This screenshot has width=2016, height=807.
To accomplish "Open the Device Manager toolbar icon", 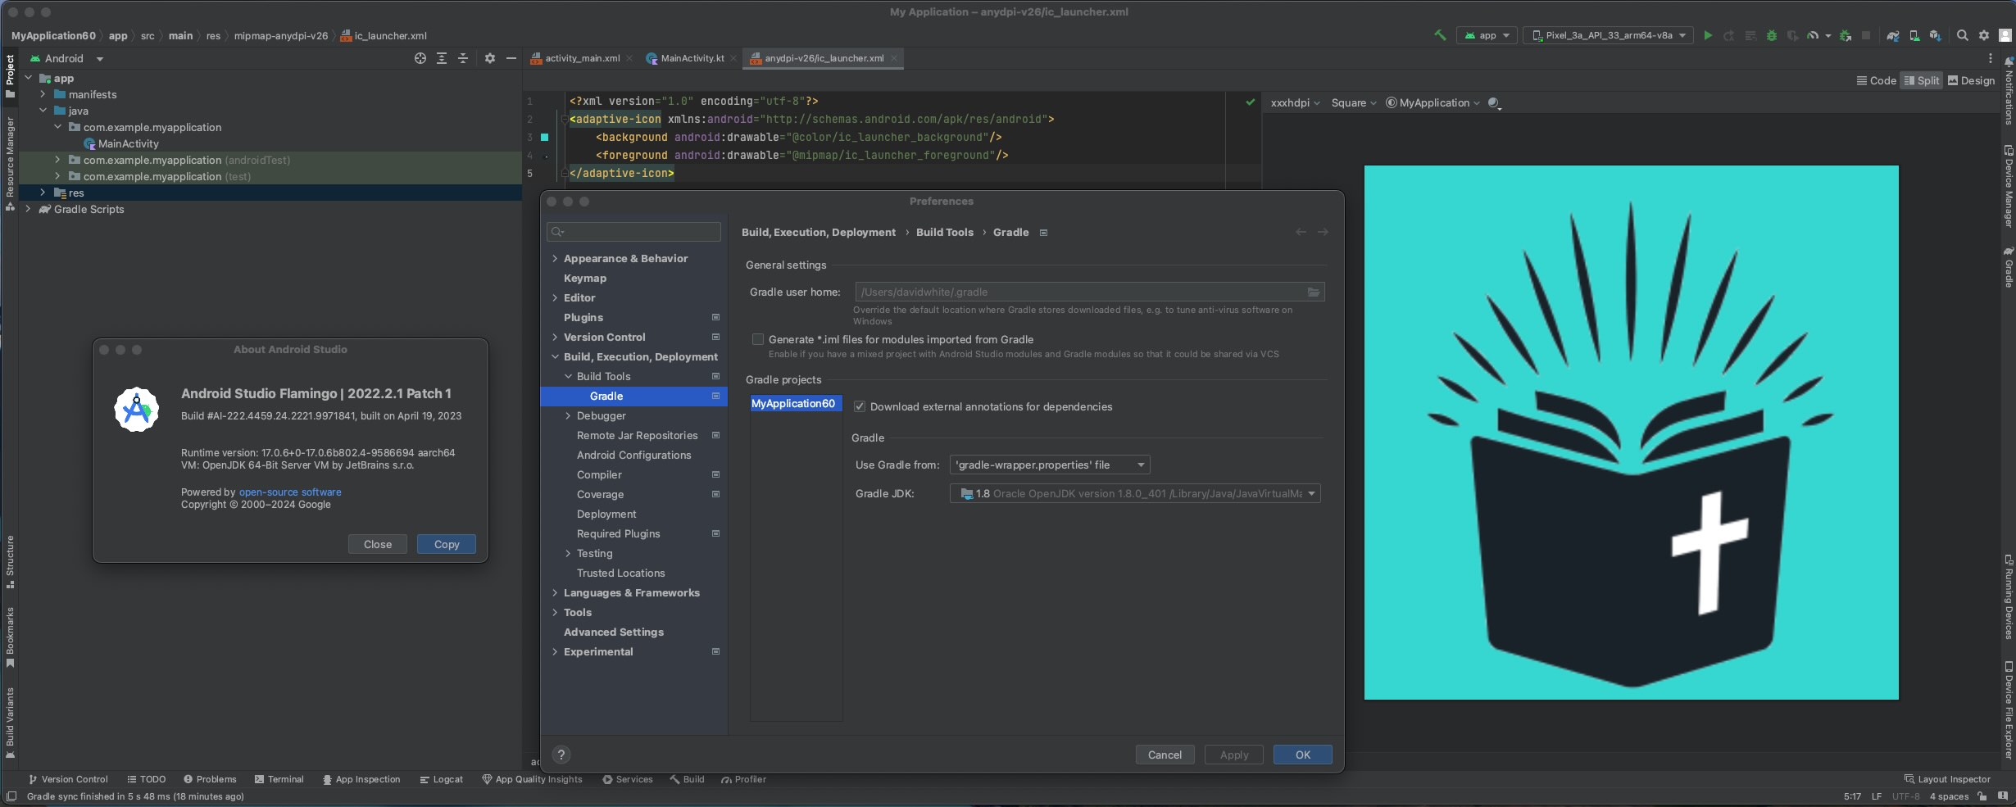I will click(x=1914, y=35).
